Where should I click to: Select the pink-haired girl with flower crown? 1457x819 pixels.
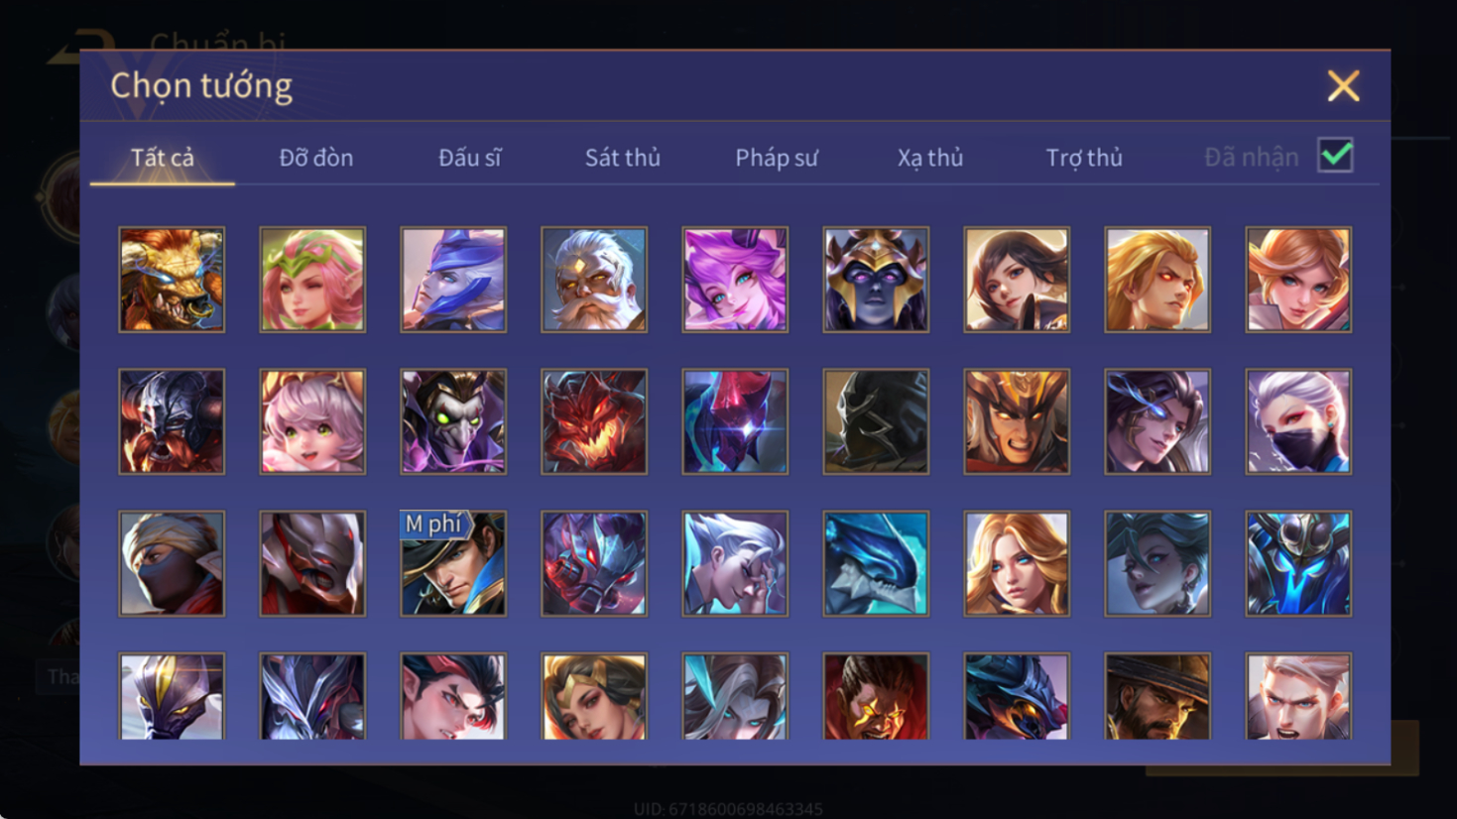point(312,280)
